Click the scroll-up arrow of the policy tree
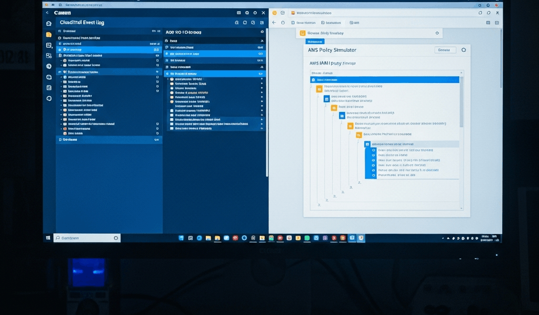Viewport: 539px width, 315px height. [x=462, y=72]
